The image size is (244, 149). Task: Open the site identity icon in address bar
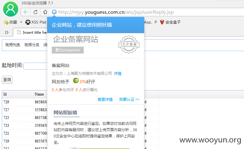tap(54, 12)
